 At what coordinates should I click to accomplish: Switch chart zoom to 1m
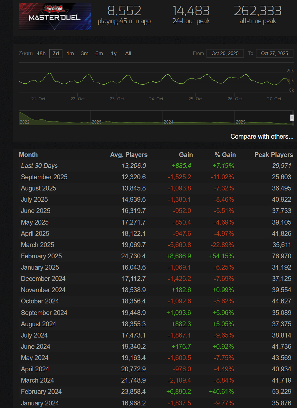point(70,53)
